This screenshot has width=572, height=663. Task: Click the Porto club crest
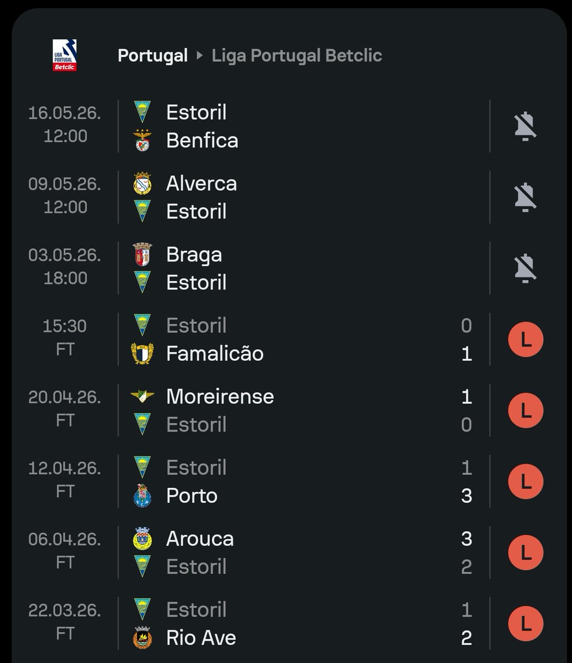(x=142, y=496)
